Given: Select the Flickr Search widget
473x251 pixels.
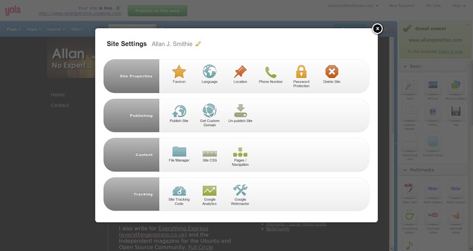Looking at the screenshot, I should [455, 193].
